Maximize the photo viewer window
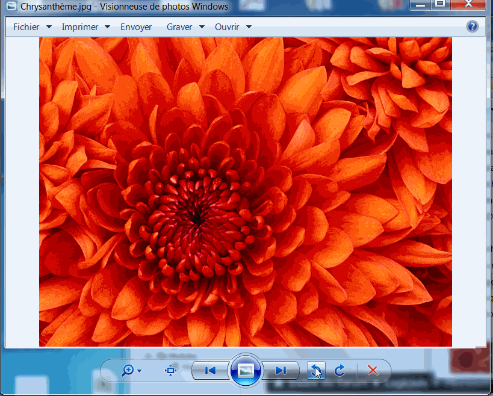The height and width of the screenshot is (396, 493). (440, 4)
